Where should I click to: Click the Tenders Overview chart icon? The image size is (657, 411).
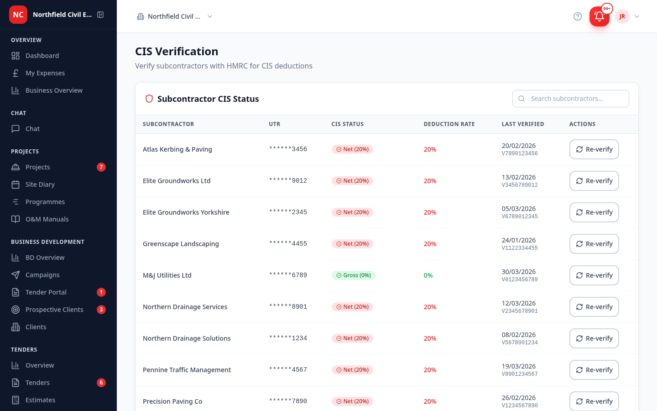(16, 365)
